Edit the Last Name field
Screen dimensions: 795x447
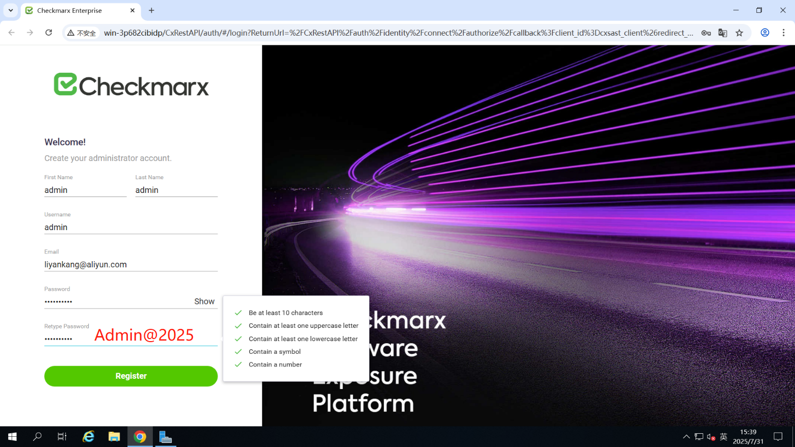coord(176,190)
